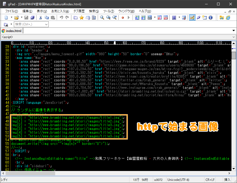Open the 検索 (Ctrl+,) combo box
The width and height of the screenshot is (237, 183).
[x=31, y=24]
